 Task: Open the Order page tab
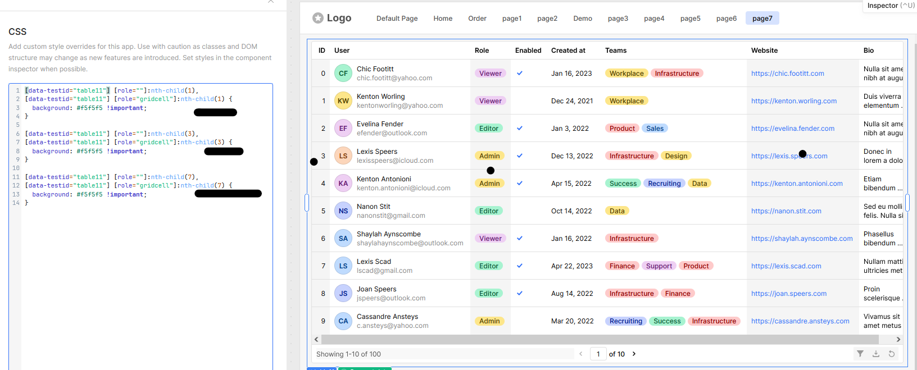[x=477, y=19]
